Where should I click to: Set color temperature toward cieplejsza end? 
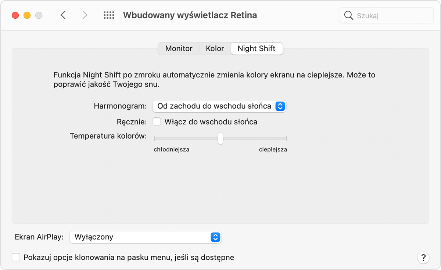coord(286,138)
